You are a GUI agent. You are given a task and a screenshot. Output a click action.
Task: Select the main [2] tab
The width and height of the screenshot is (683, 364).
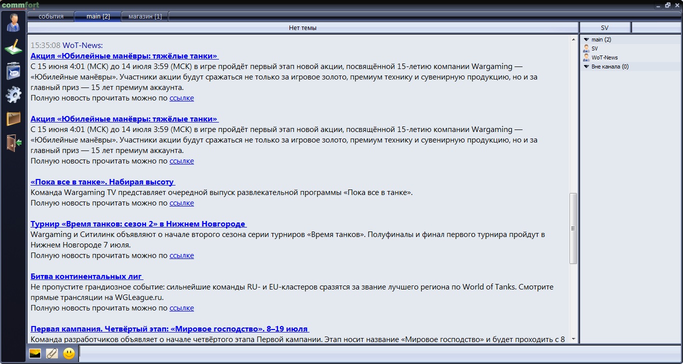pyautogui.click(x=98, y=16)
